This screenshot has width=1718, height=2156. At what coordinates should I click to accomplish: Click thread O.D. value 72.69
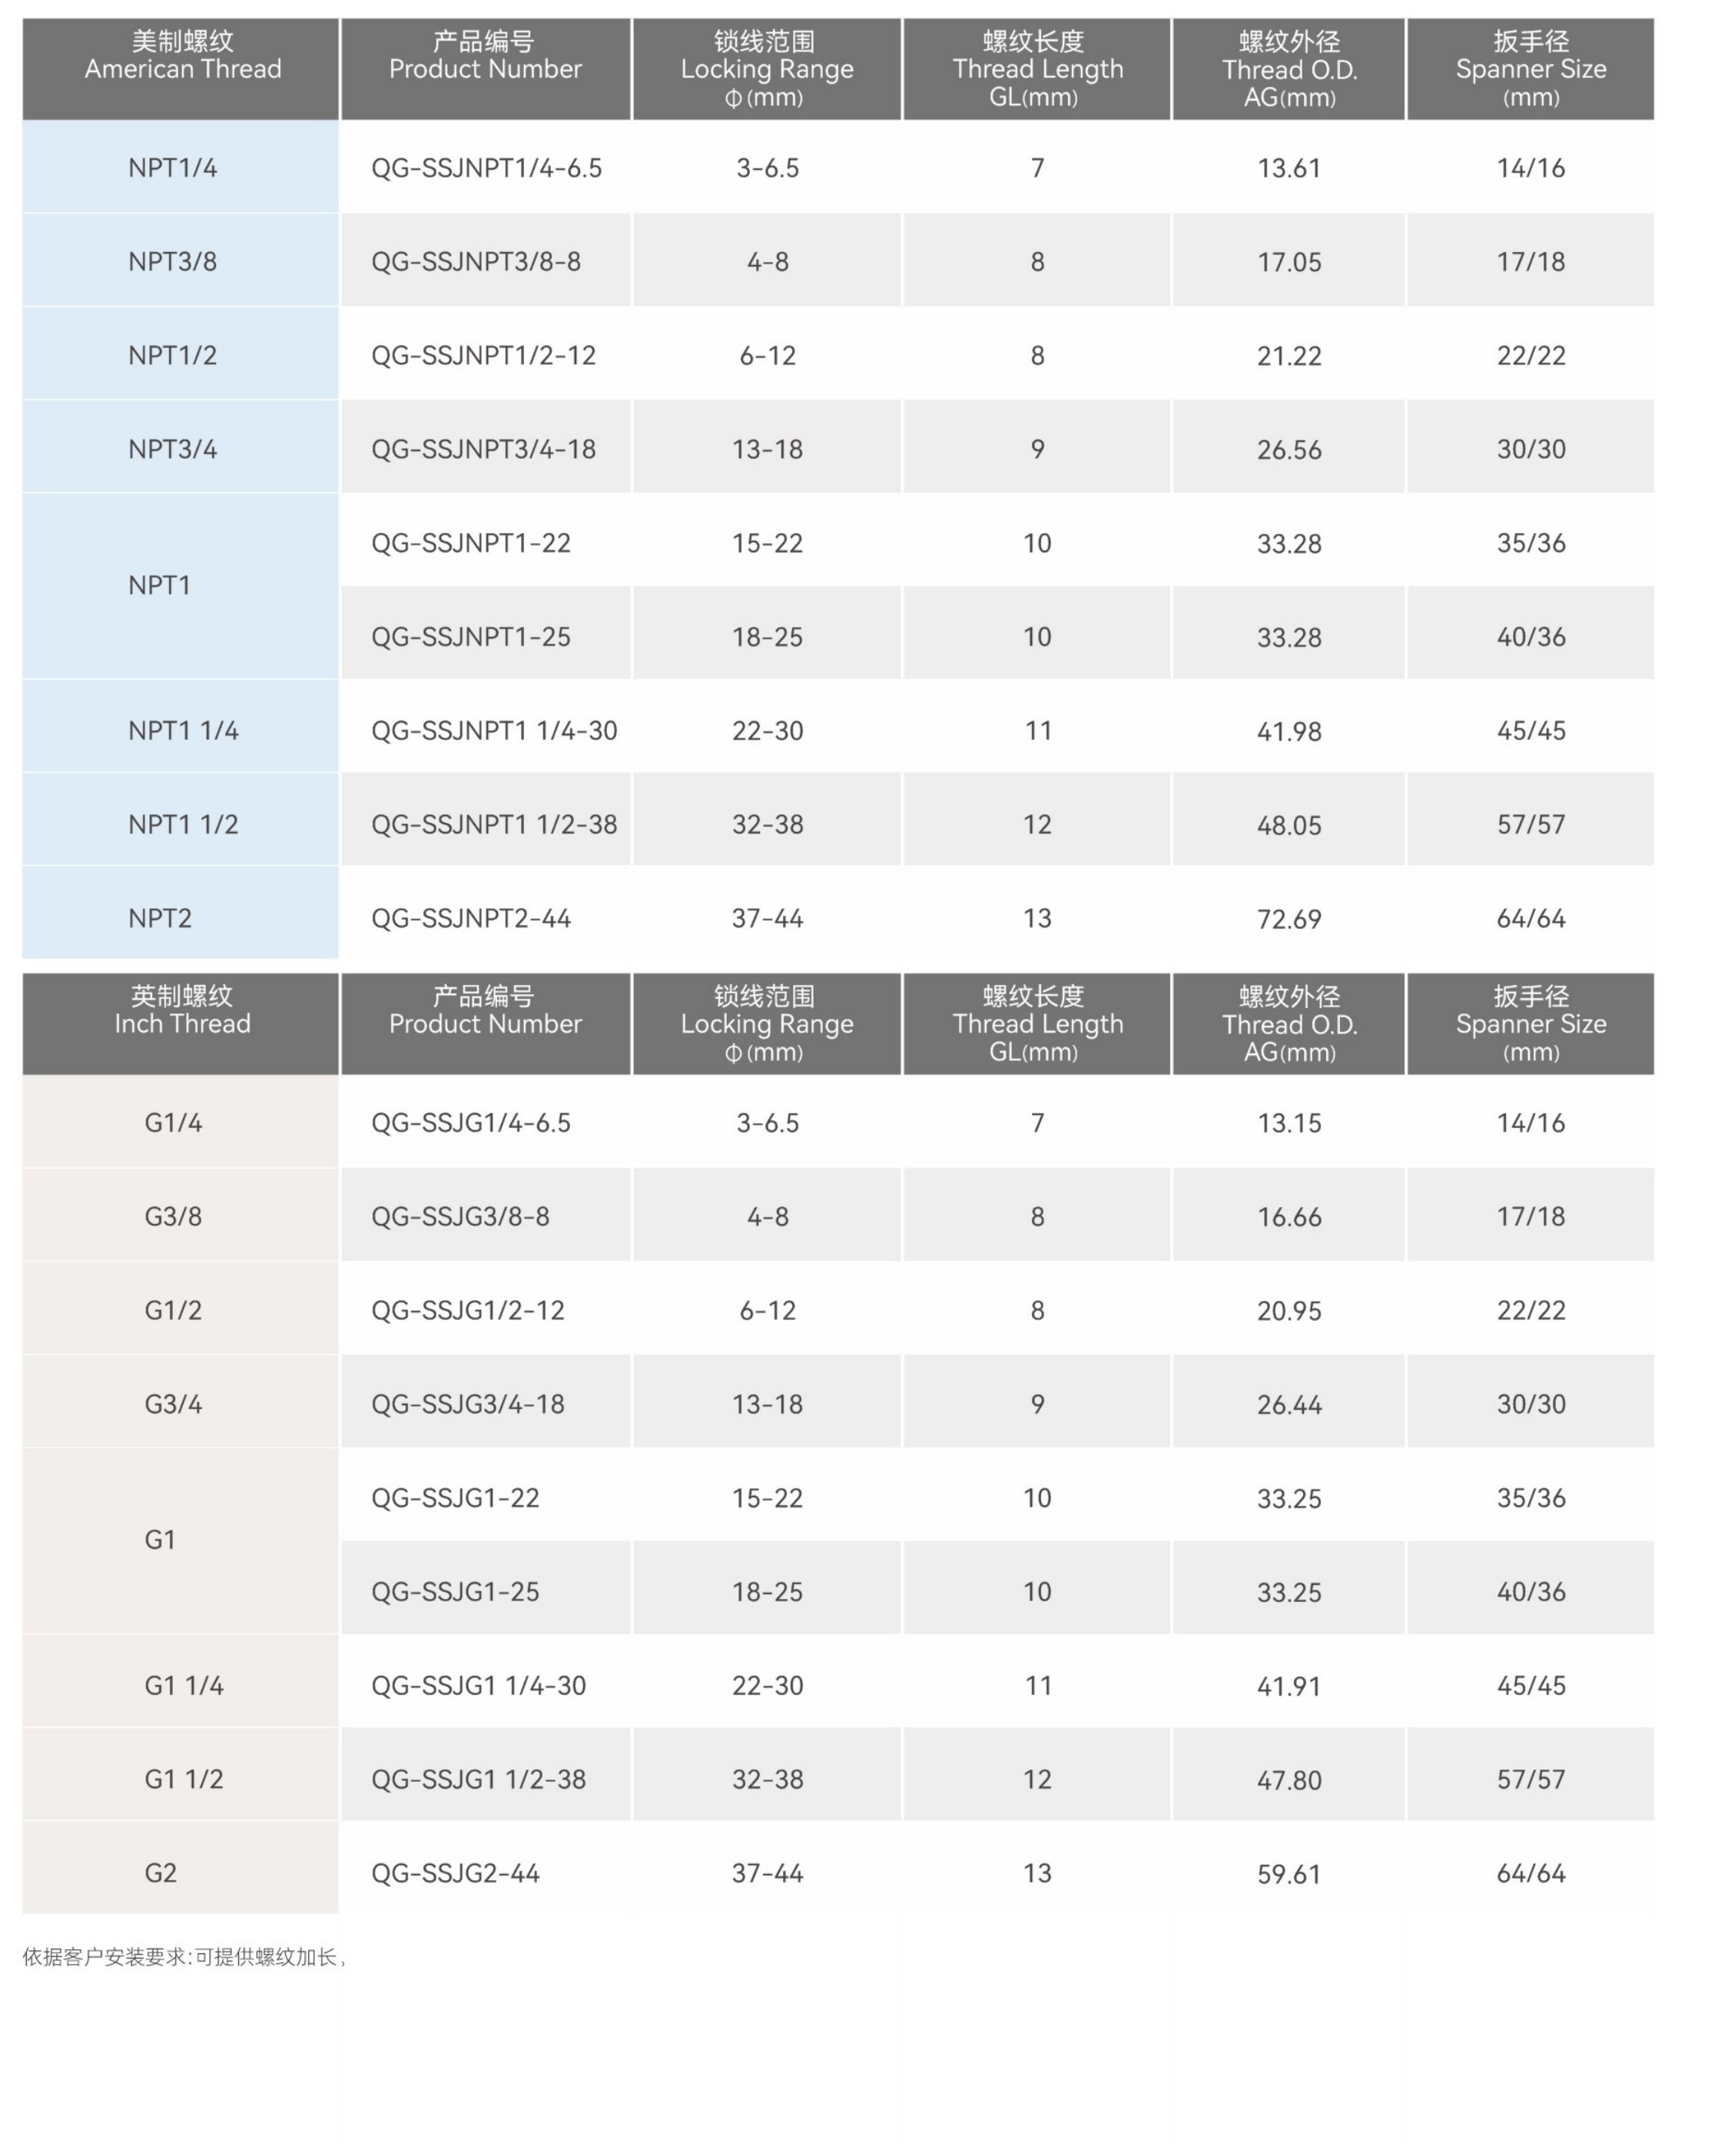click(x=1288, y=919)
